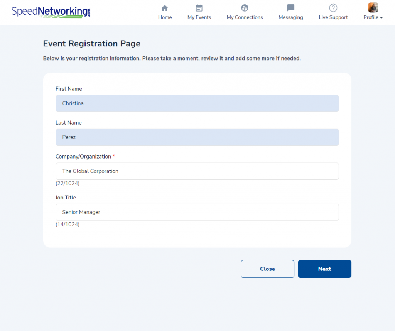Open the Profile menu label
Screen dimensions: 395x331
371,17
